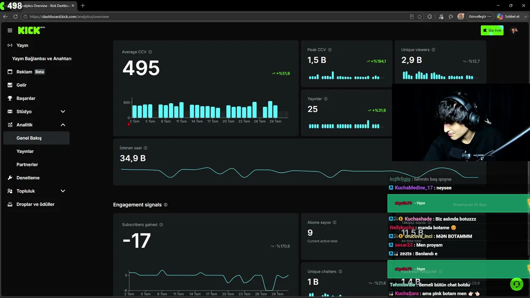Reload the dashboard page
Image resolution: width=530 pixels, height=298 pixels.
point(15,17)
